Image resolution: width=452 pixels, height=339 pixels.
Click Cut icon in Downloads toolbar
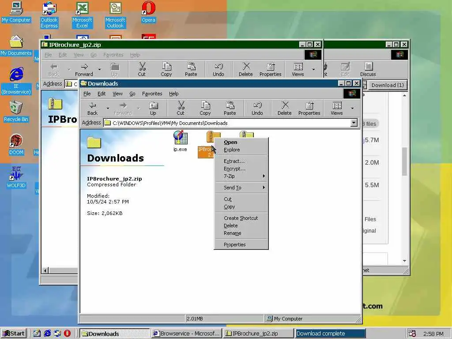pyautogui.click(x=181, y=109)
